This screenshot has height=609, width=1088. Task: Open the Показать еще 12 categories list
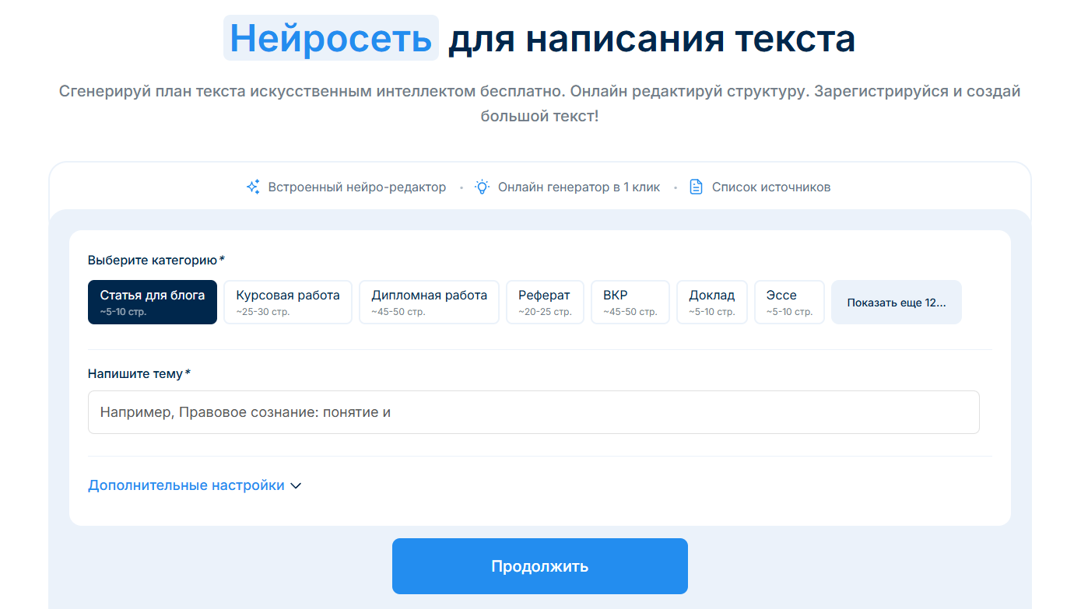pyautogui.click(x=896, y=302)
